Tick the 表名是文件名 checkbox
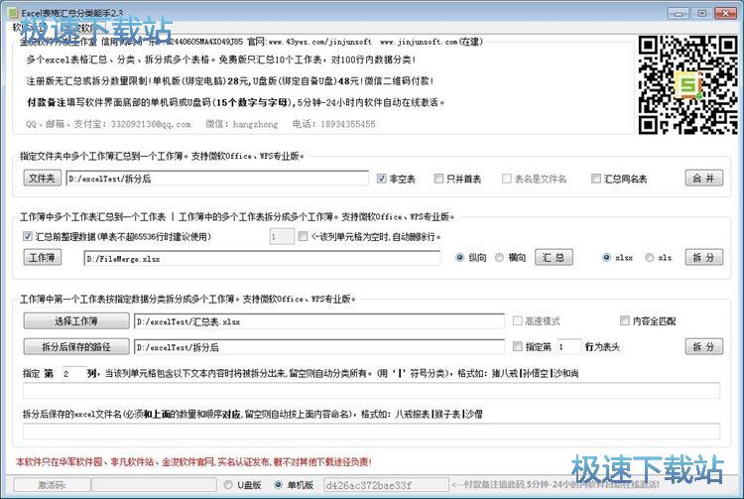This screenshot has height=499, width=744. [507, 179]
